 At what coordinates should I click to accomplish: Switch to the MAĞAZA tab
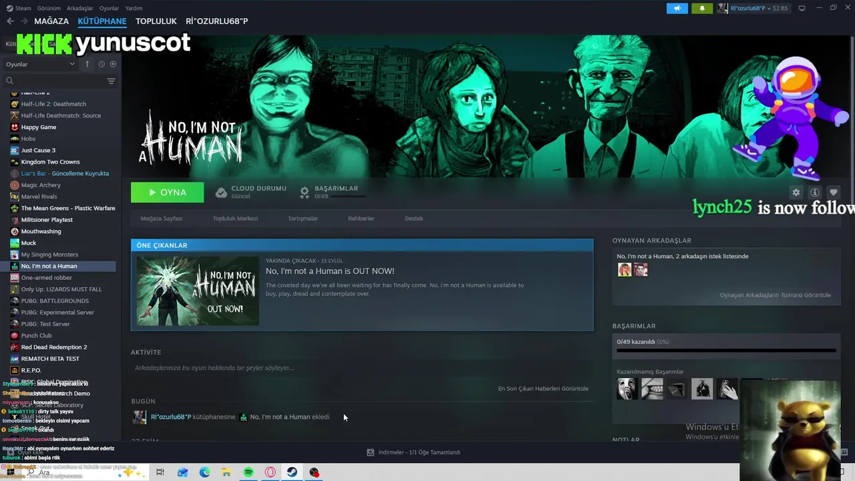coord(51,21)
